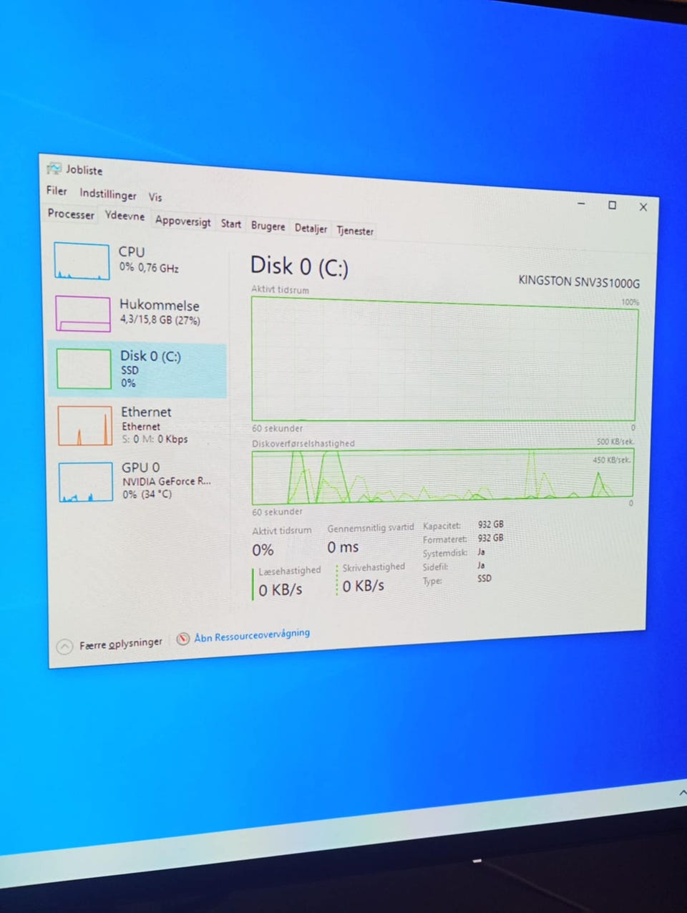Click the Formateret 932 GB value
Screen dimensions: 687x913
point(490,538)
